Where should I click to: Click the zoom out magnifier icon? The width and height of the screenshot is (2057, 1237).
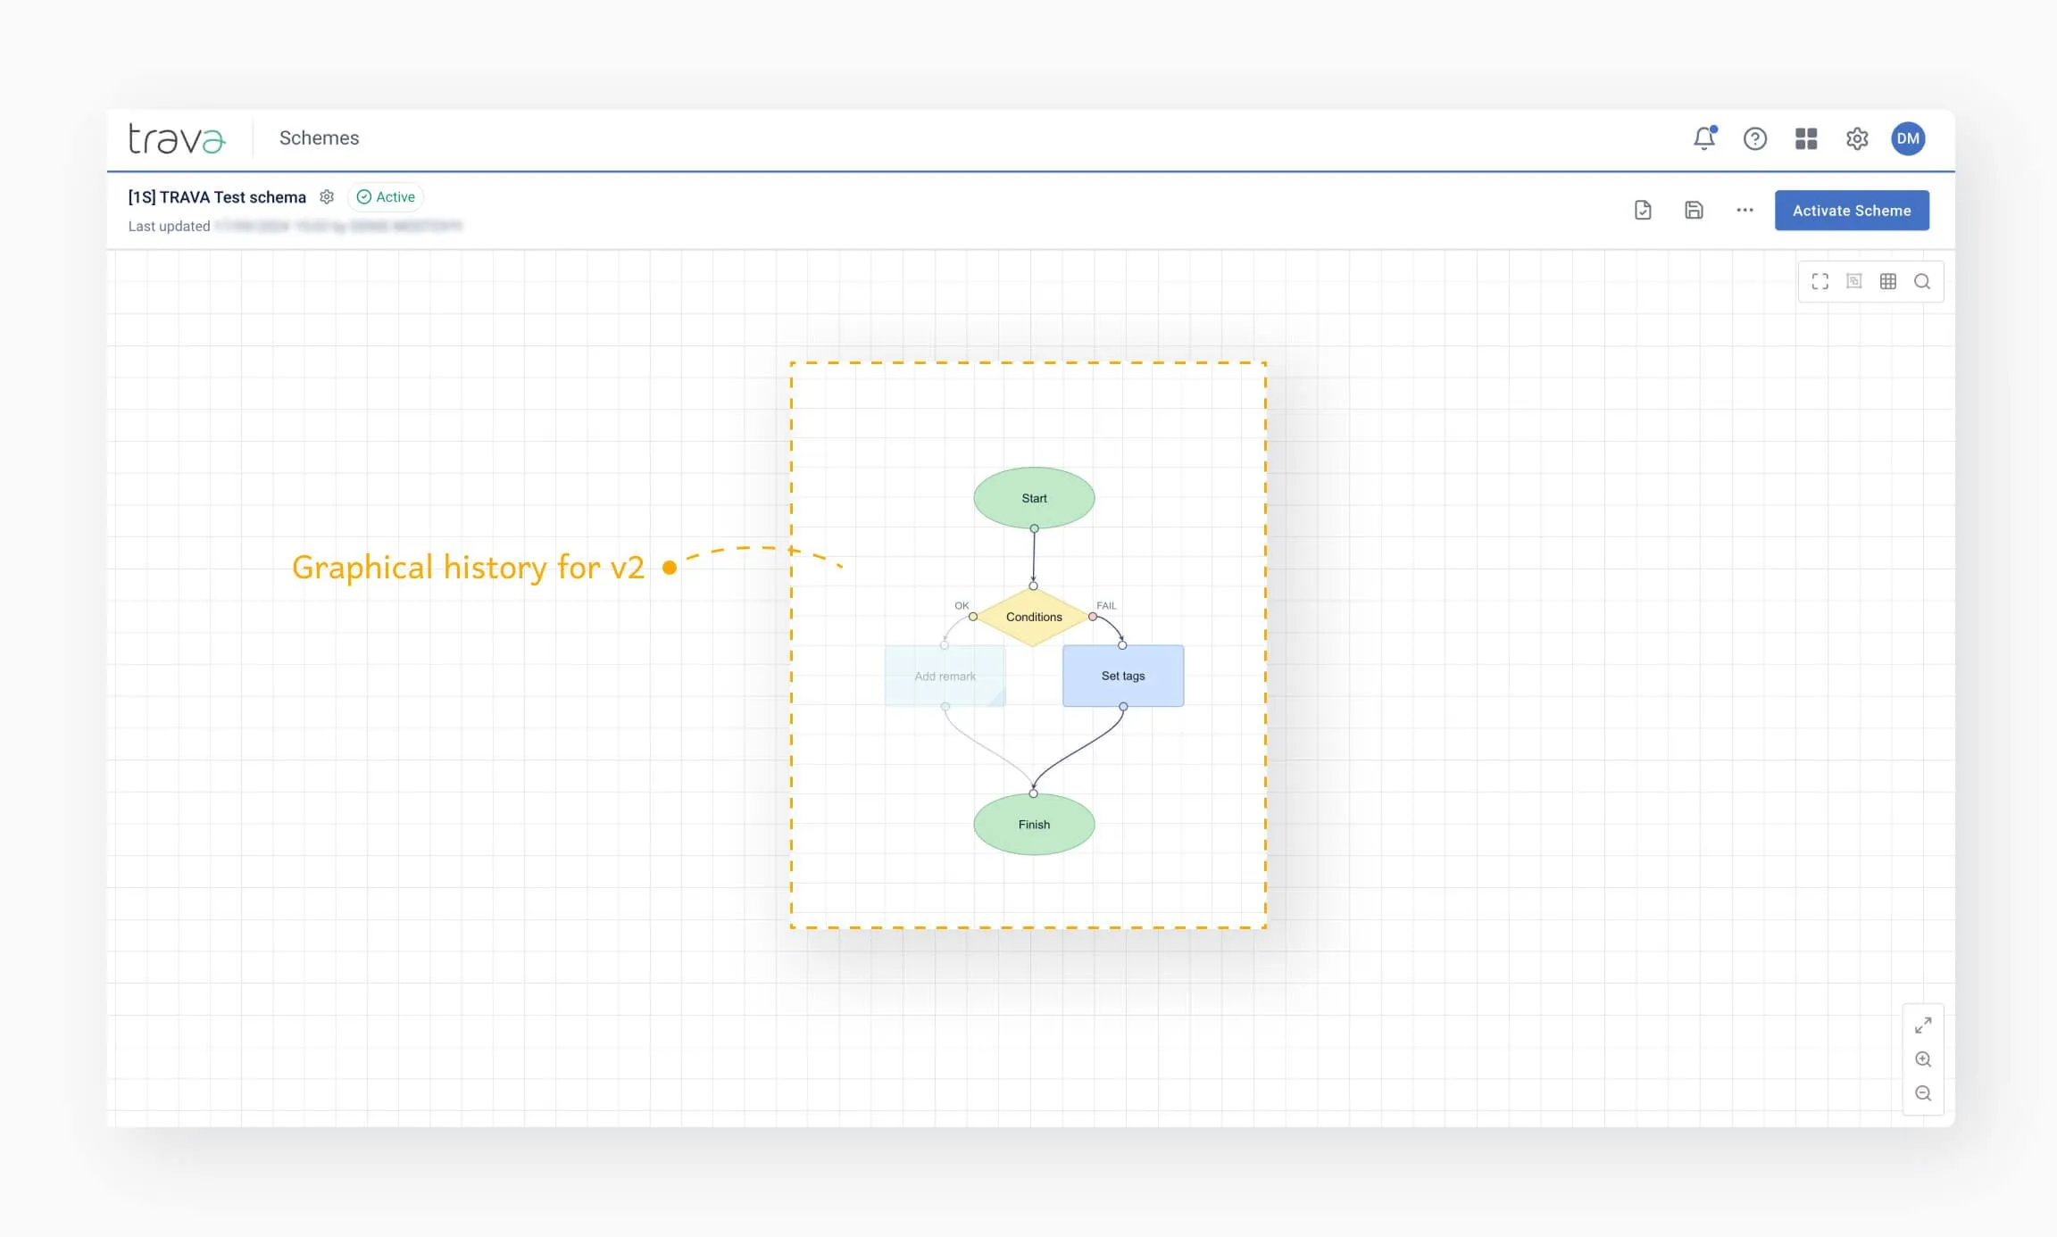tap(1924, 1093)
